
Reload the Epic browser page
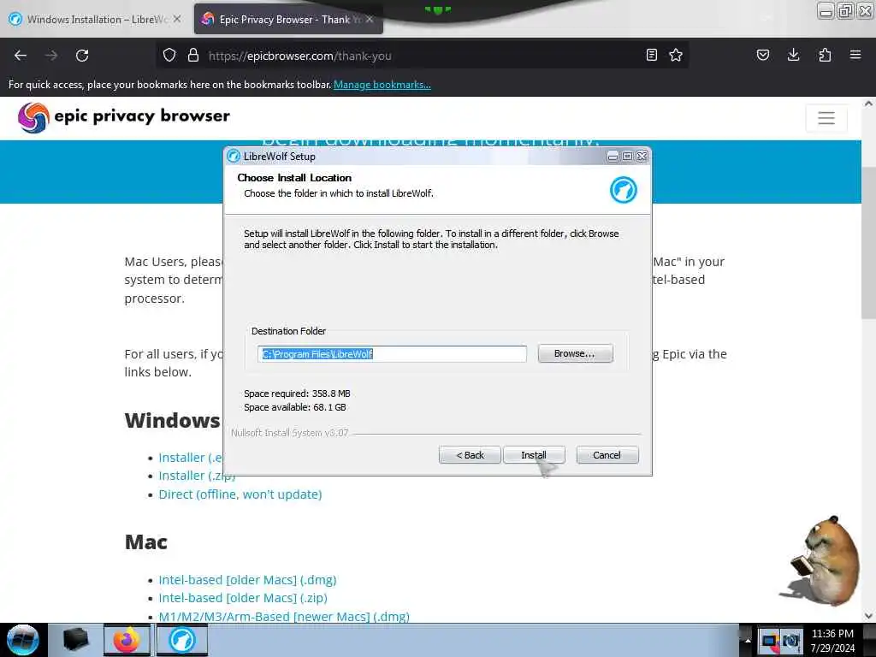pos(82,56)
